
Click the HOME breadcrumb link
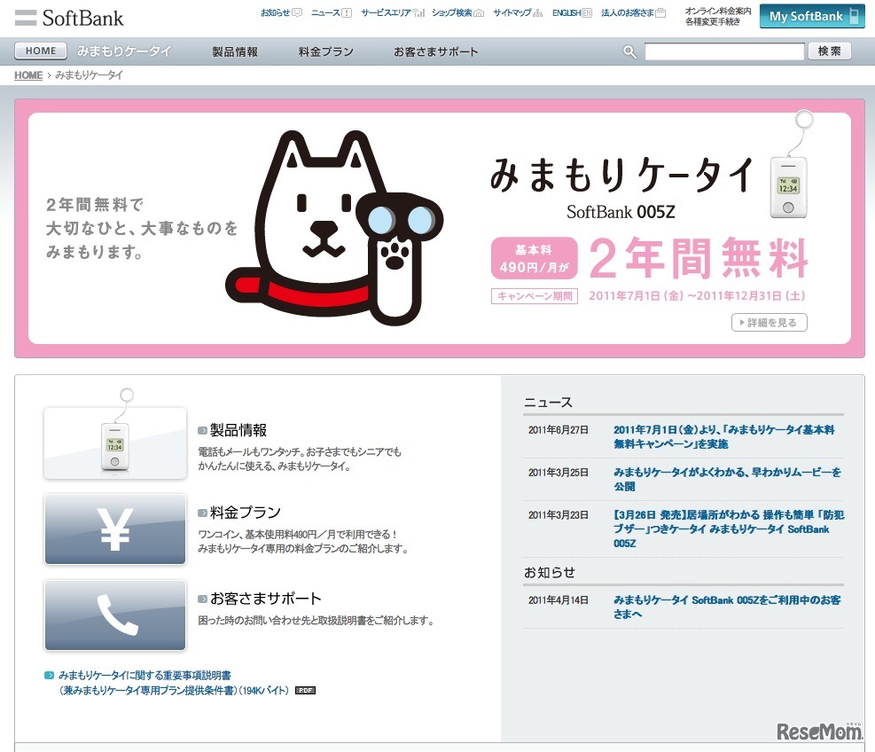click(28, 75)
